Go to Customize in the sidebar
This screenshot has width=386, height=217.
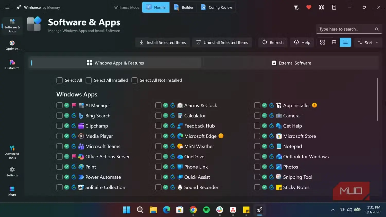point(12,65)
